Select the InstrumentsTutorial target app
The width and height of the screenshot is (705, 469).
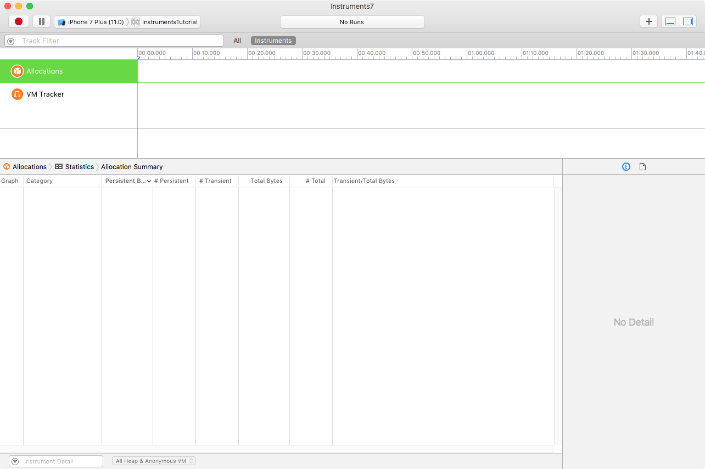point(165,22)
